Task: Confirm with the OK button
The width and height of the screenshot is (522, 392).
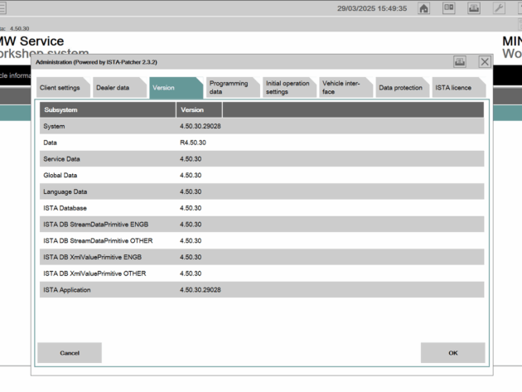Action: pos(452,353)
